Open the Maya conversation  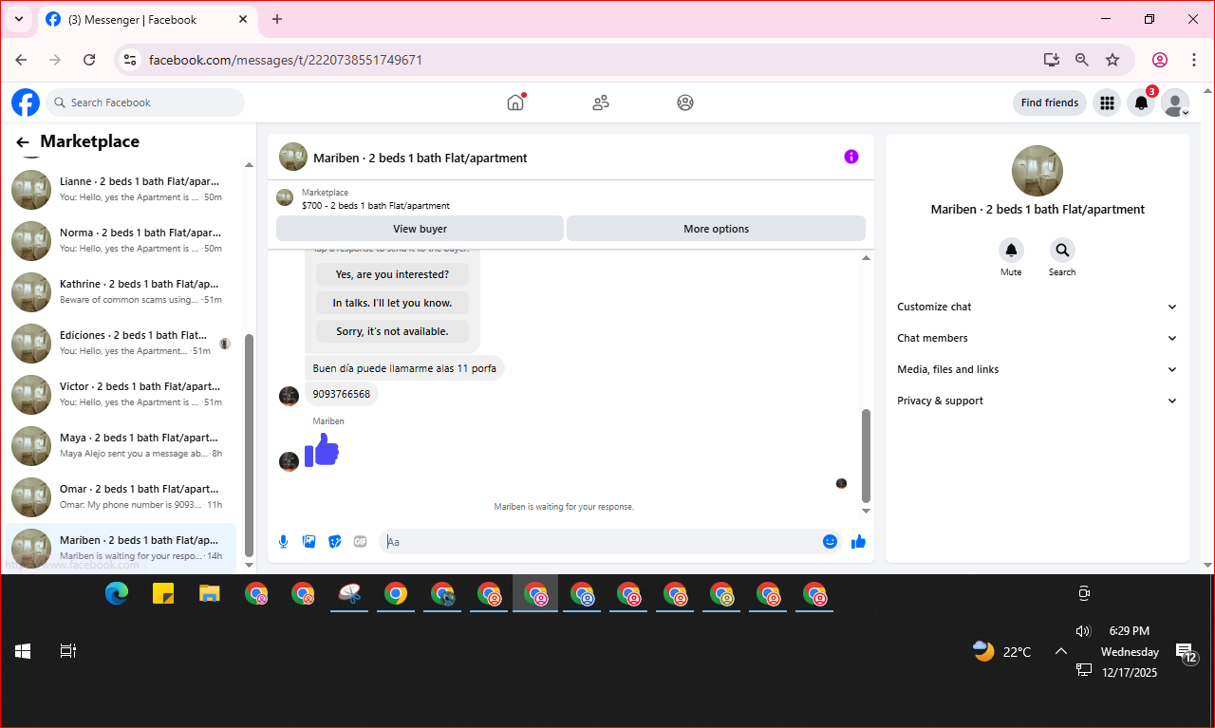click(121, 445)
